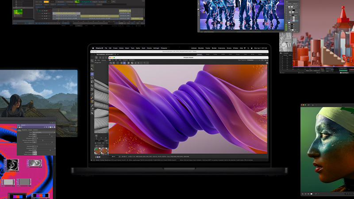
Task: Switch to the Output tab in the Noise panel
Action: tap(30, 130)
